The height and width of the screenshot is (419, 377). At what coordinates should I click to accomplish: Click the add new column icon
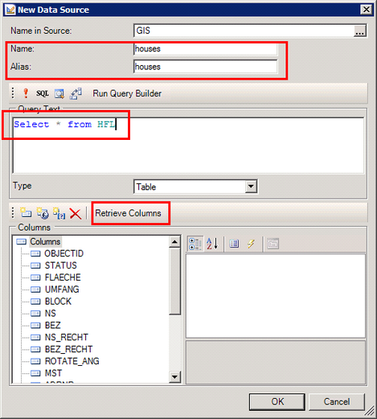click(x=26, y=212)
